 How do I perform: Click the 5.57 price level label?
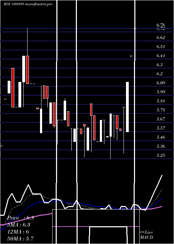click(161, 128)
